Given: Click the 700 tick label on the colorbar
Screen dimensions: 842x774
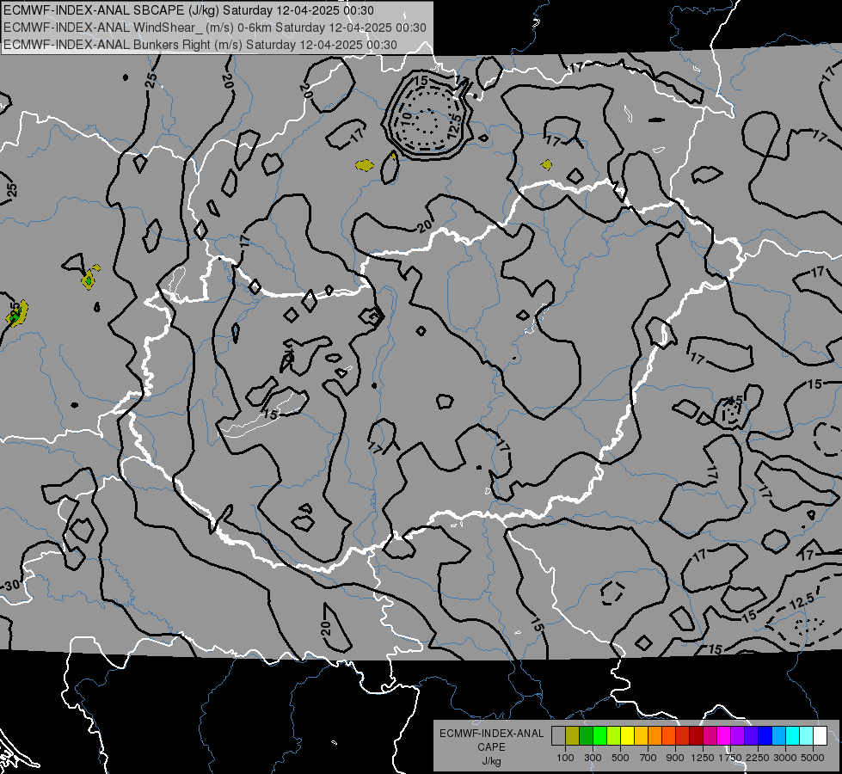Looking at the screenshot, I should point(648,758).
